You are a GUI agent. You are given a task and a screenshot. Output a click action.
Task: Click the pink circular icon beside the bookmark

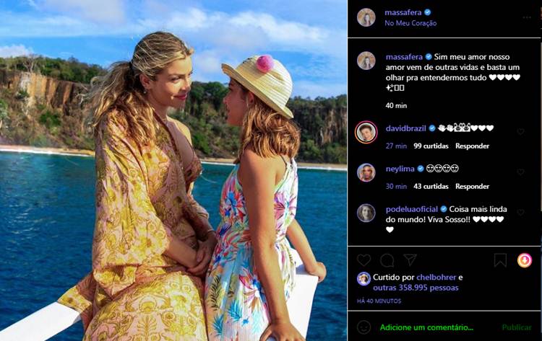pyautogui.click(x=525, y=260)
